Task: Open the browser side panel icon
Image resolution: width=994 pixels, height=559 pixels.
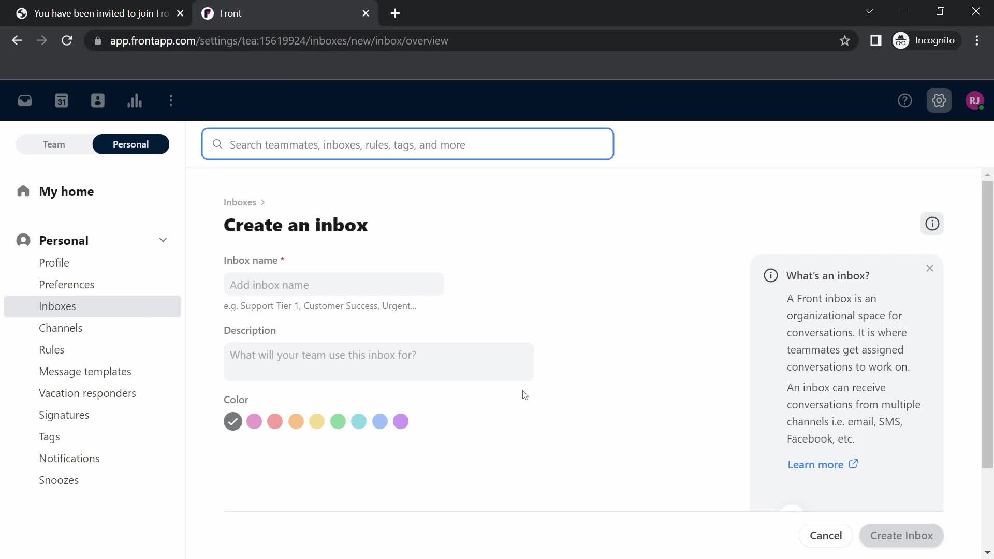Action: click(876, 40)
